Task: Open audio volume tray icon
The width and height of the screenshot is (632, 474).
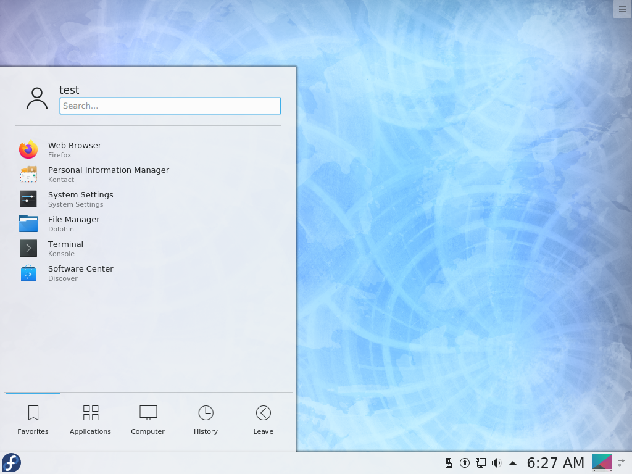Action: pyautogui.click(x=497, y=463)
